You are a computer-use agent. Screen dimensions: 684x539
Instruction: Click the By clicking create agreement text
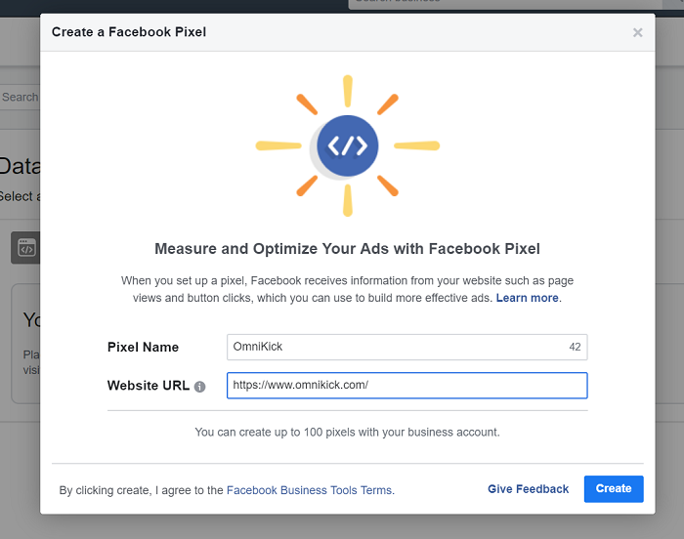click(142, 490)
